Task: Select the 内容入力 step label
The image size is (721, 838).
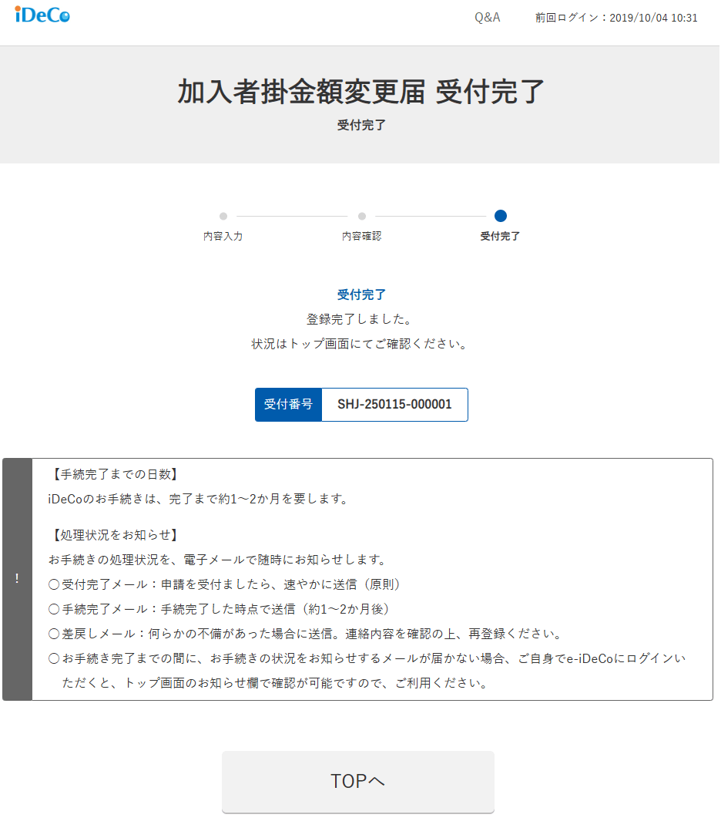Action: [x=223, y=237]
